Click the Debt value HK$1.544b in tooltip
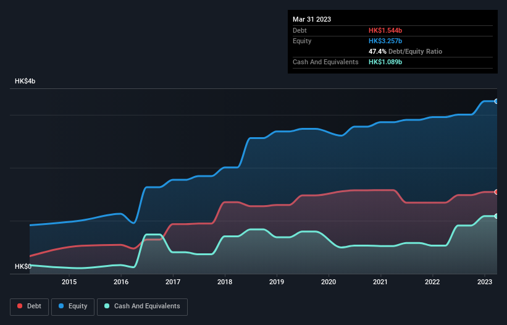Viewport: 507px width, 325px height. 385,30
